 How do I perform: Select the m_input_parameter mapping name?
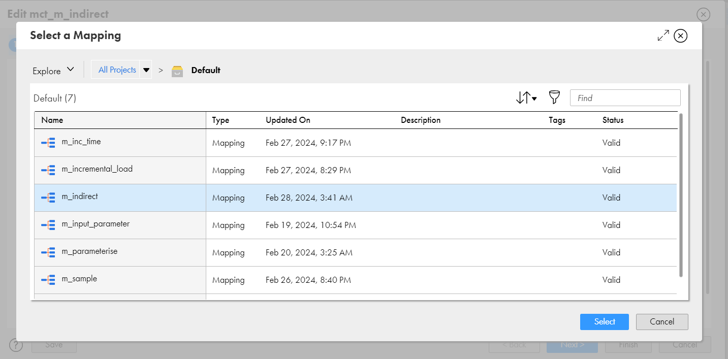[x=96, y=224]
